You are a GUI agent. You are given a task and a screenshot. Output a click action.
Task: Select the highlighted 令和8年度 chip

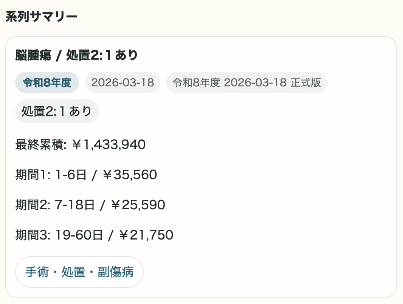(x=47, y=83)
